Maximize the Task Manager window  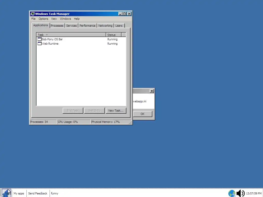click(125, 14)
